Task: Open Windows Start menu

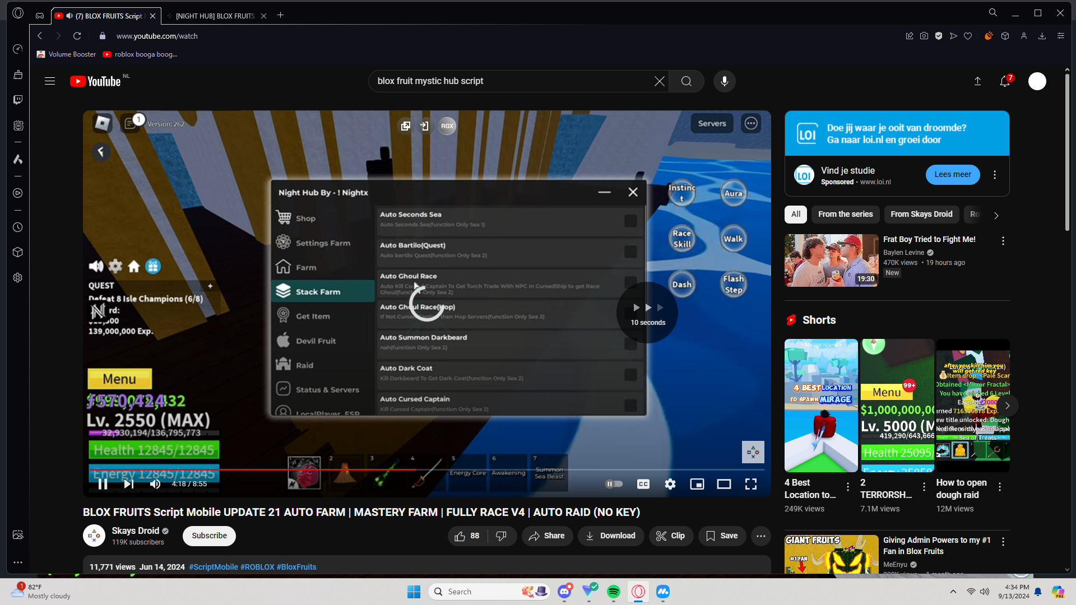Action: coord(414,592)
